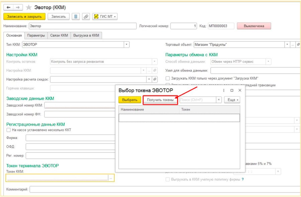
Task: Click the Торговый объект ellipsis select button
Action: click(293, 45)
